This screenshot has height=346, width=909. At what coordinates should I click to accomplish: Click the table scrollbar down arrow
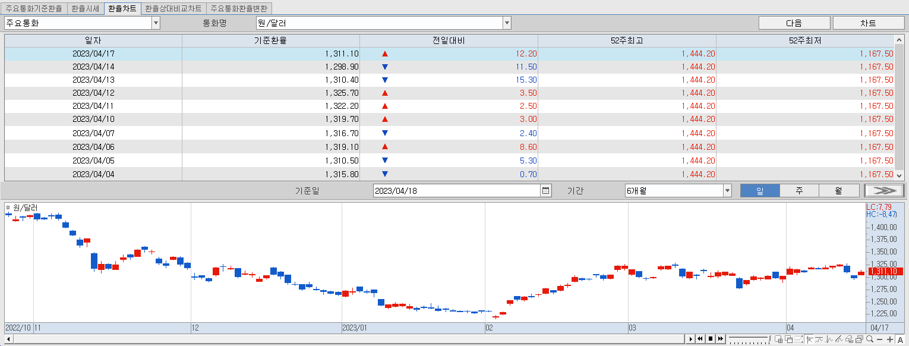pyautogui.click(x=899, y=175)
